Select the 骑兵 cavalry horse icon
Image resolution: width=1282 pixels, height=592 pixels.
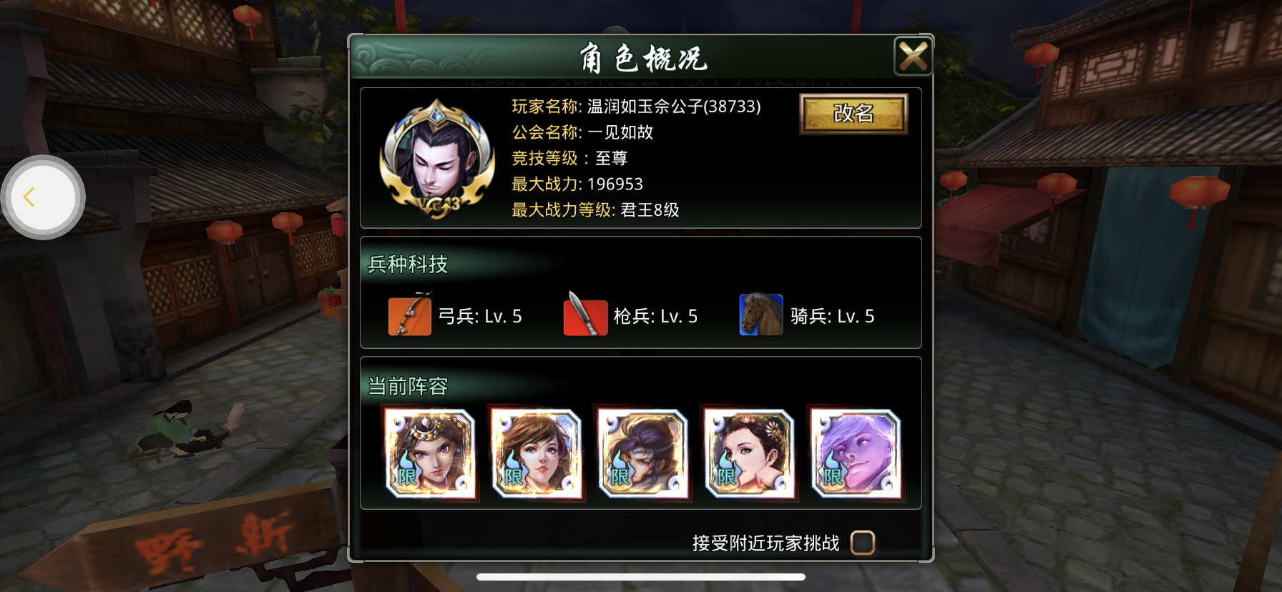761,315
